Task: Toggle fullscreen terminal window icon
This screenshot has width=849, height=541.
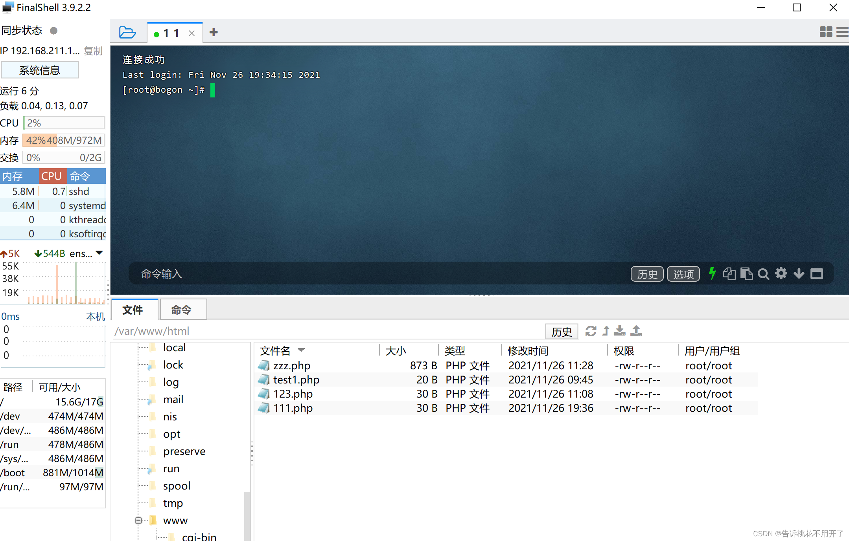Action: coord(817,273)
